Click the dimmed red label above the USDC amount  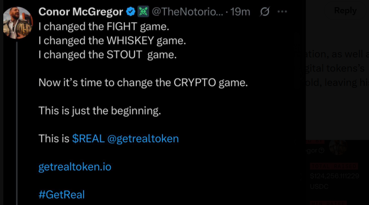point(333,166)
